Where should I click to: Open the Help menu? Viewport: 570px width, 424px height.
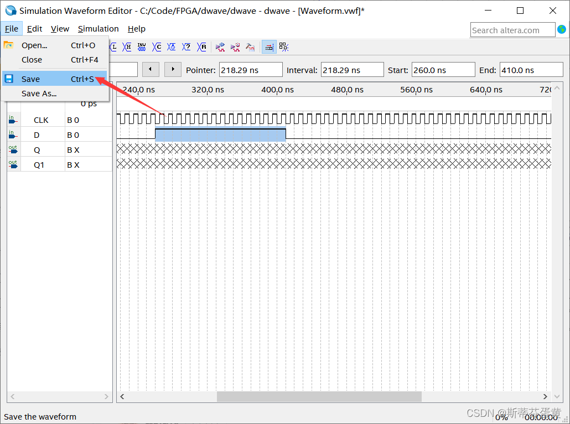pos(137,29)
